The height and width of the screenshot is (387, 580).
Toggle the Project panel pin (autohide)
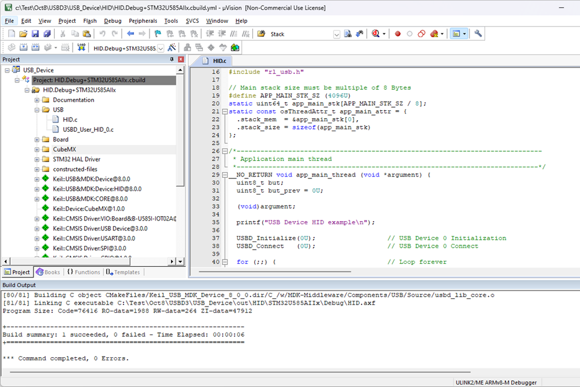point(172,59)
